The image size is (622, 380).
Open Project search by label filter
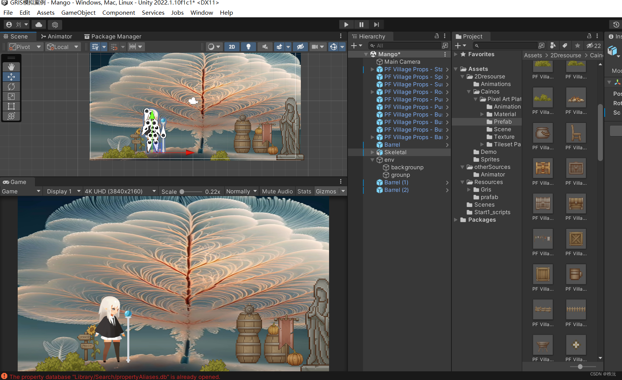coord(565,46)
